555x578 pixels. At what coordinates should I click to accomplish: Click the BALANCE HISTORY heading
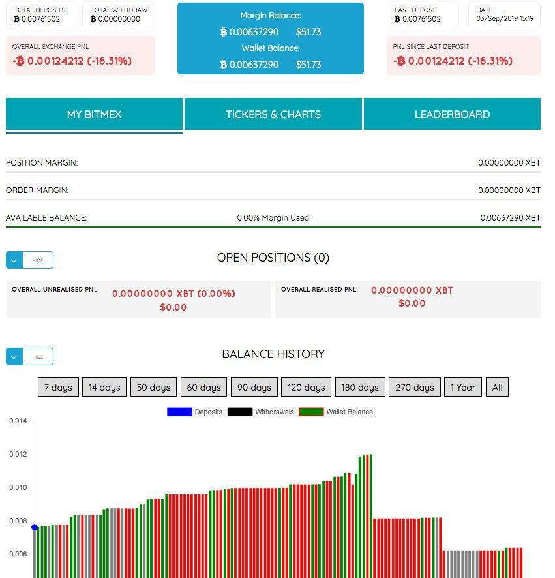[x=273, y=354]
